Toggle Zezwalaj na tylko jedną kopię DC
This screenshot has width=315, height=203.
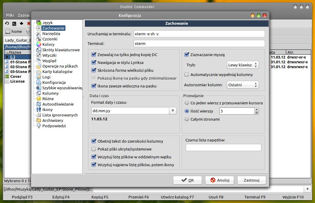(x=94, y=55)
